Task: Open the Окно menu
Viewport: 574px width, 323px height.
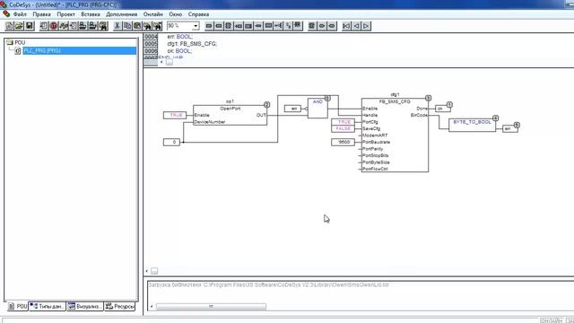Action: 176,14
